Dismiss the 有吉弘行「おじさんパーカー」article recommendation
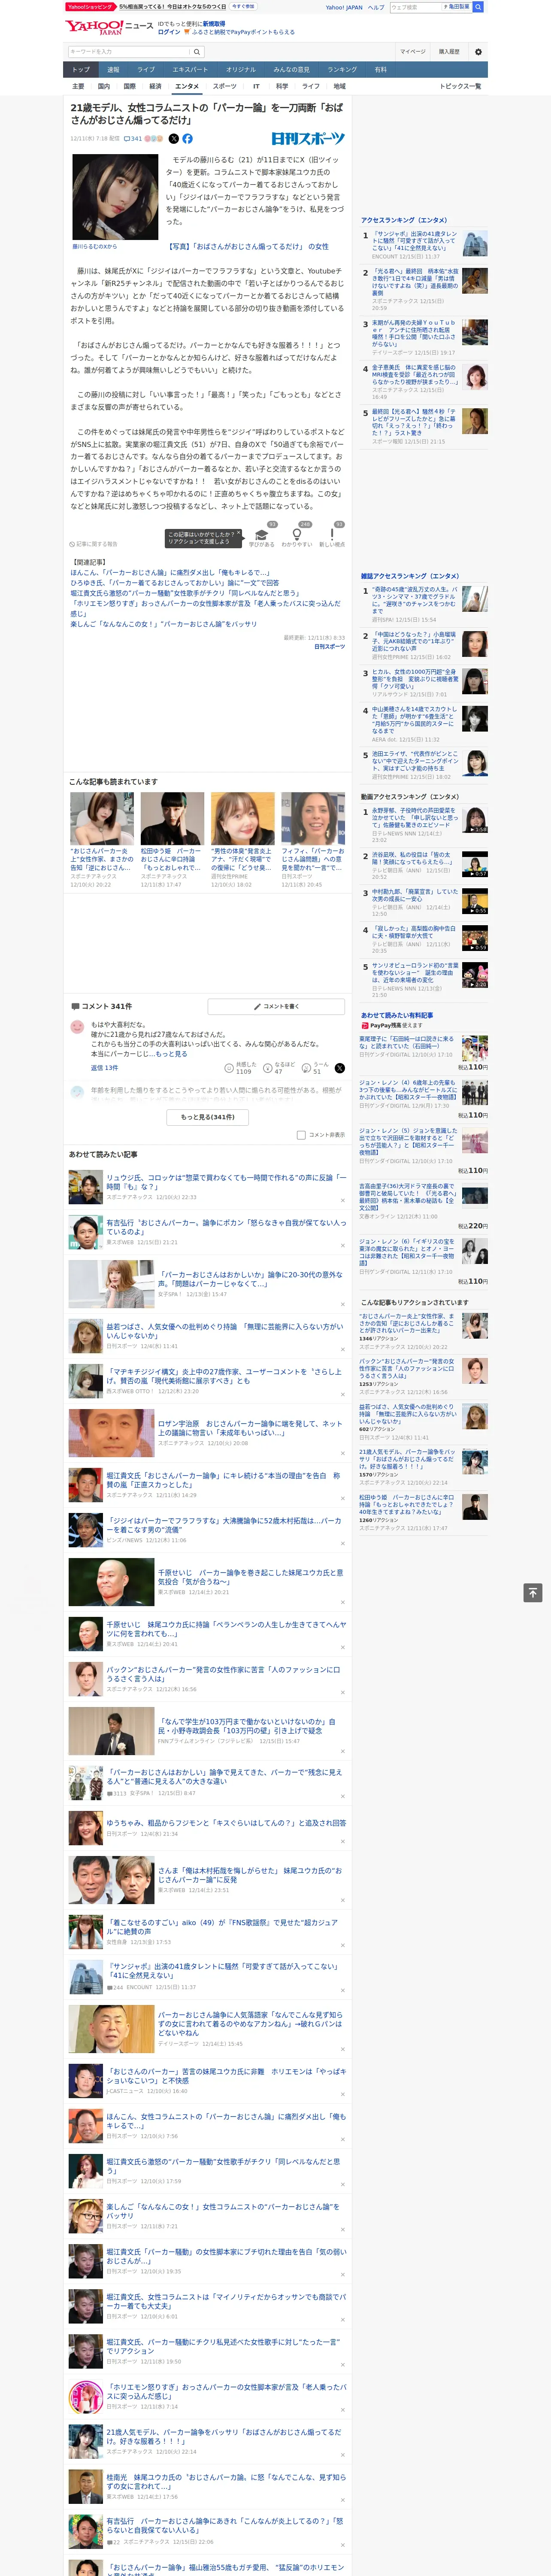The height and width of the screenshot is (2576, 551). (343, 1245)
